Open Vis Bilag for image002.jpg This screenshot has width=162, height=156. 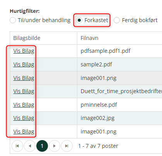[24, 118]
